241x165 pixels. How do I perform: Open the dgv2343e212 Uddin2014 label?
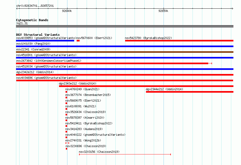[77, 83]
